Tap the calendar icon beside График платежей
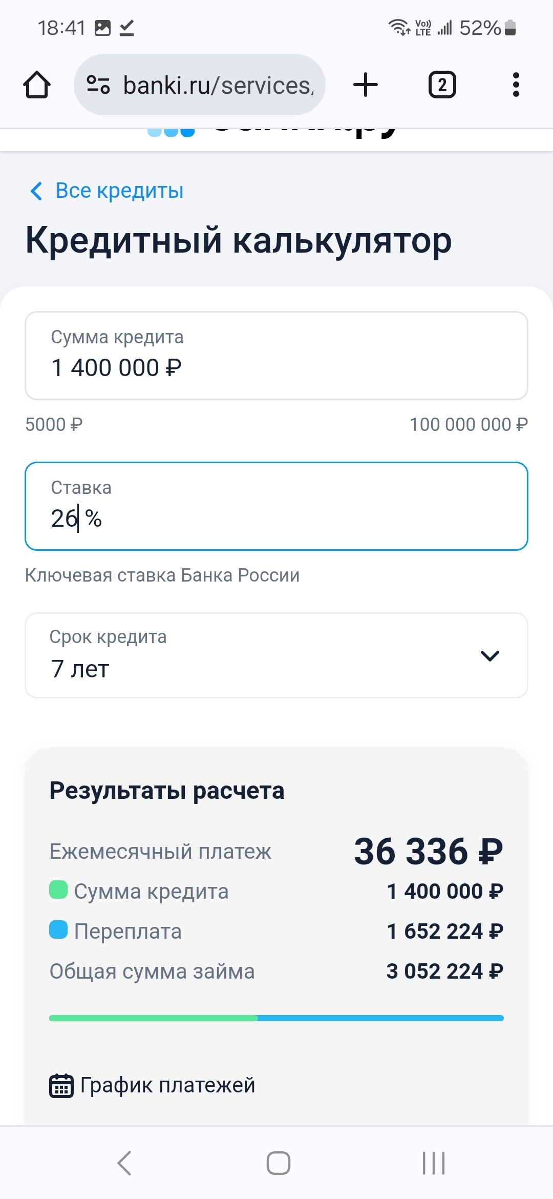This screenshot has width=553, height=1199. tap(61, 1085)
